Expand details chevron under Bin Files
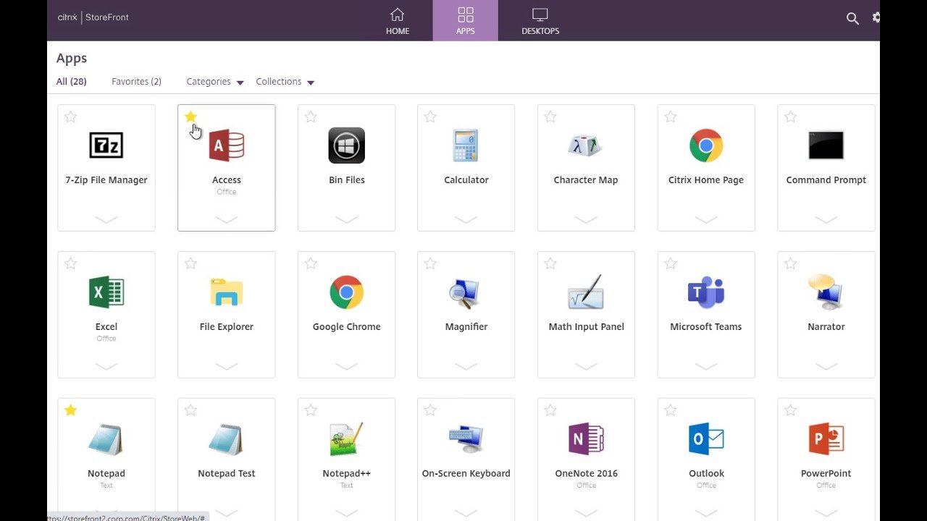 coord(346,219)
